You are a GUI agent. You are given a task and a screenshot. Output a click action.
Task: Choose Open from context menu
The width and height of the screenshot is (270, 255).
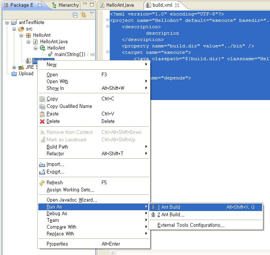(x=94, y=75)
